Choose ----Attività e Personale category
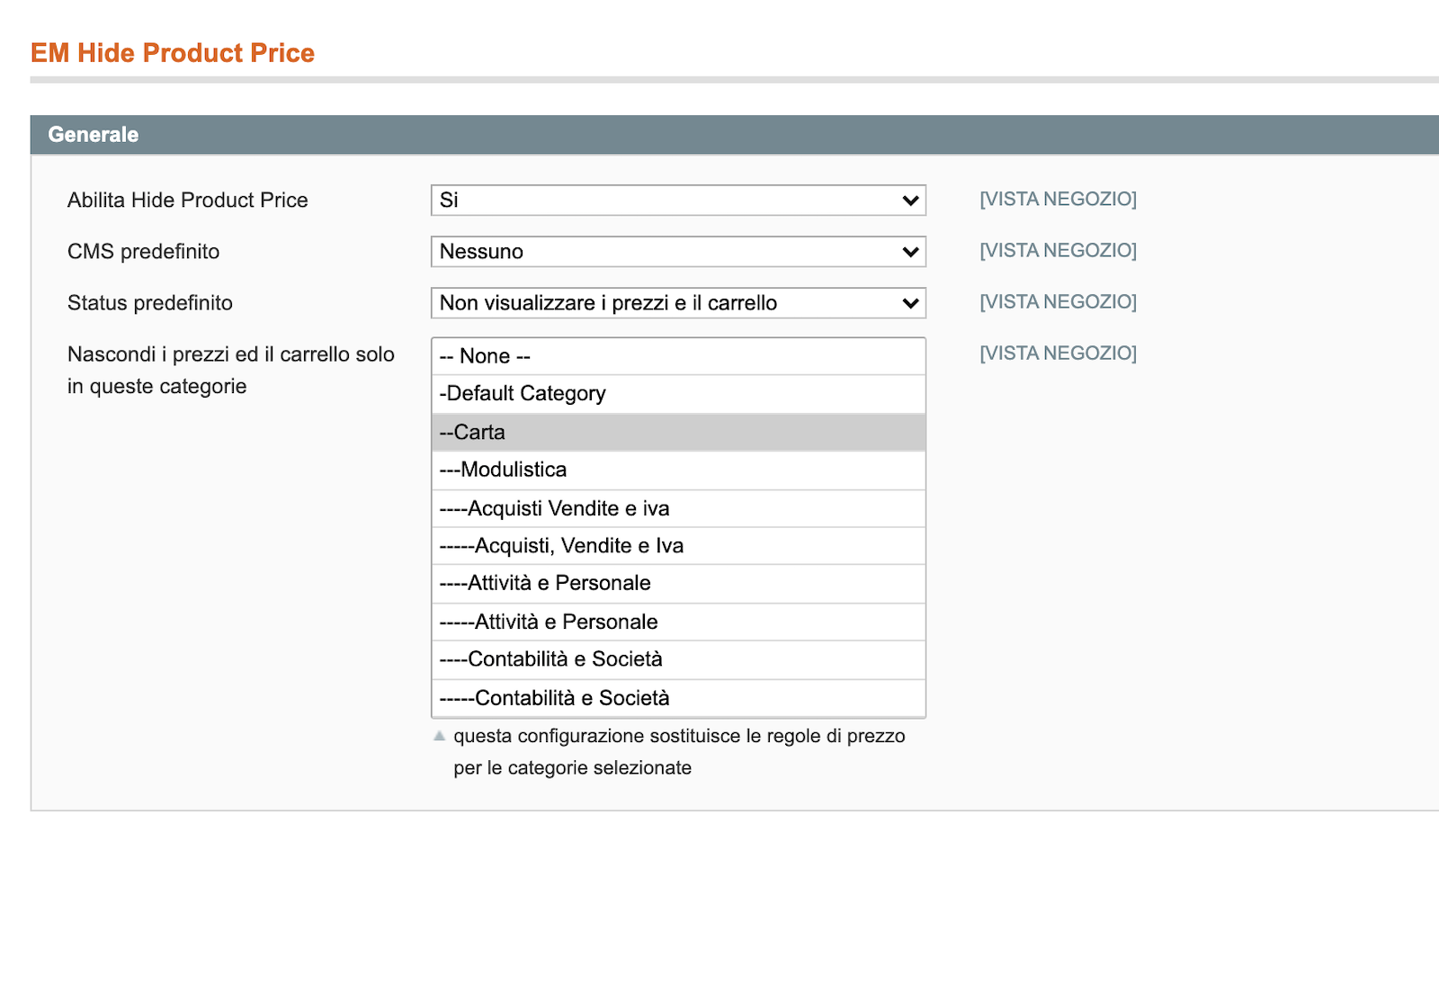 [x=678, y=584]
